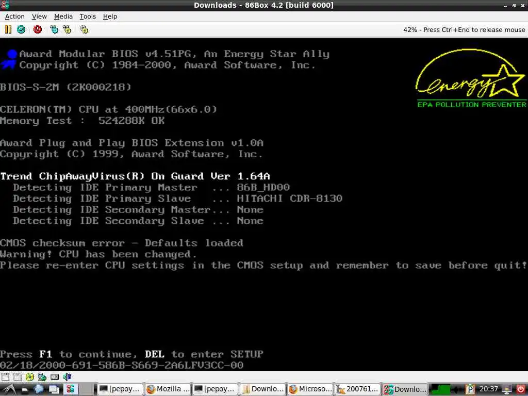
Task: Open the desktop start menu bird icon
Action: point(9,389)
